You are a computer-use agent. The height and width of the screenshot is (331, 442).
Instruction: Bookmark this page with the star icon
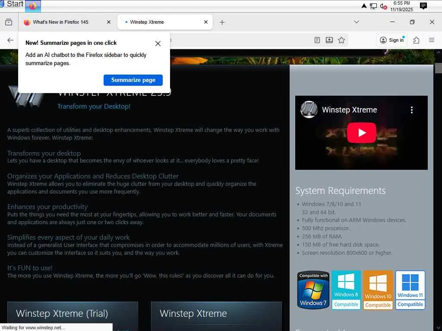(341, 40)
